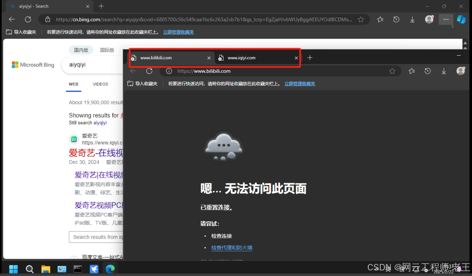Click the profile avatar in the front window
Image resolution: width=472 pixels, height=276 pixels.
pyautogui.click(x=461, y=71)
